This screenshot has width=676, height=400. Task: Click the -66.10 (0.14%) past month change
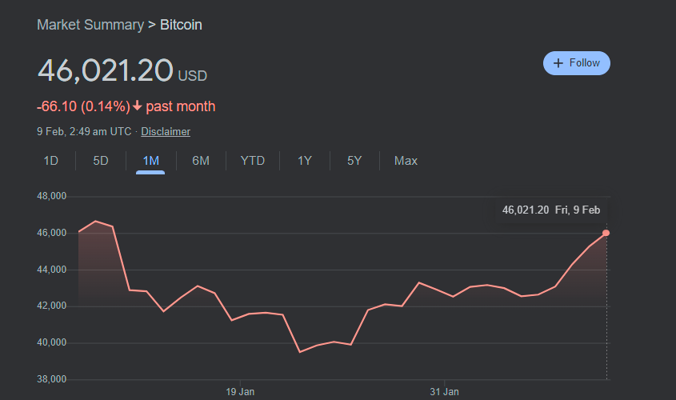[x=126, y=106]
